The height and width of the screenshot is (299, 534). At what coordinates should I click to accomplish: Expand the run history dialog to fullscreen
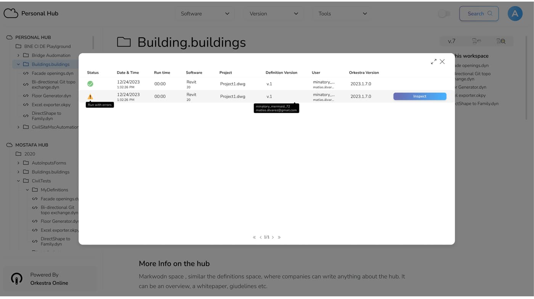coord(433,62)
